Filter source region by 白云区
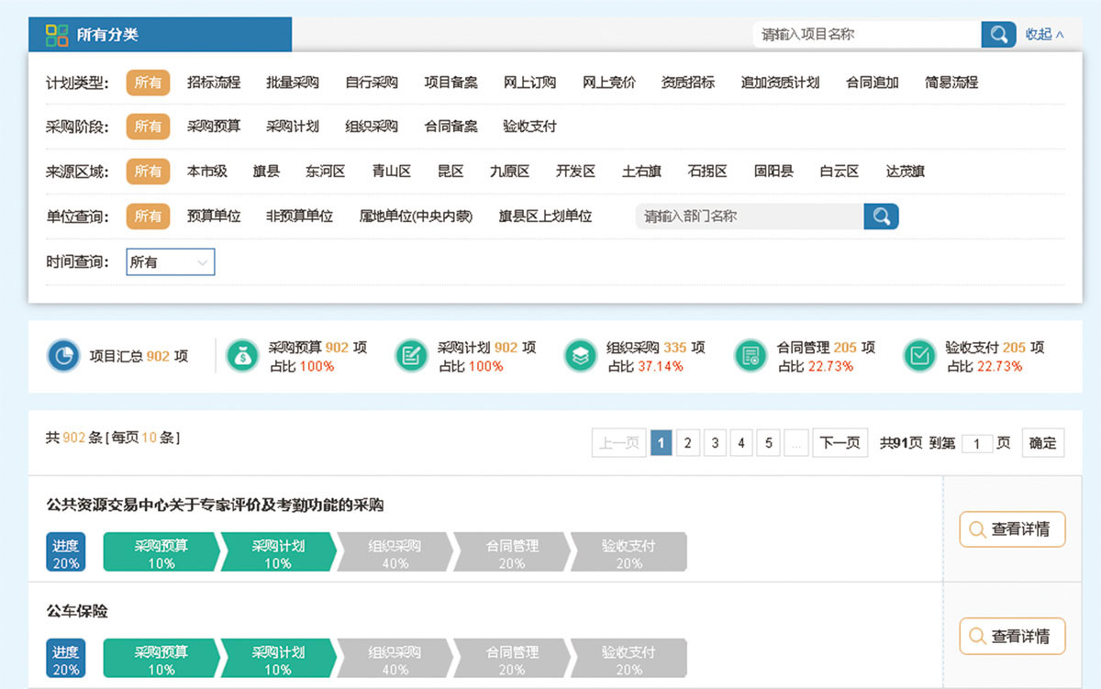 840,172
